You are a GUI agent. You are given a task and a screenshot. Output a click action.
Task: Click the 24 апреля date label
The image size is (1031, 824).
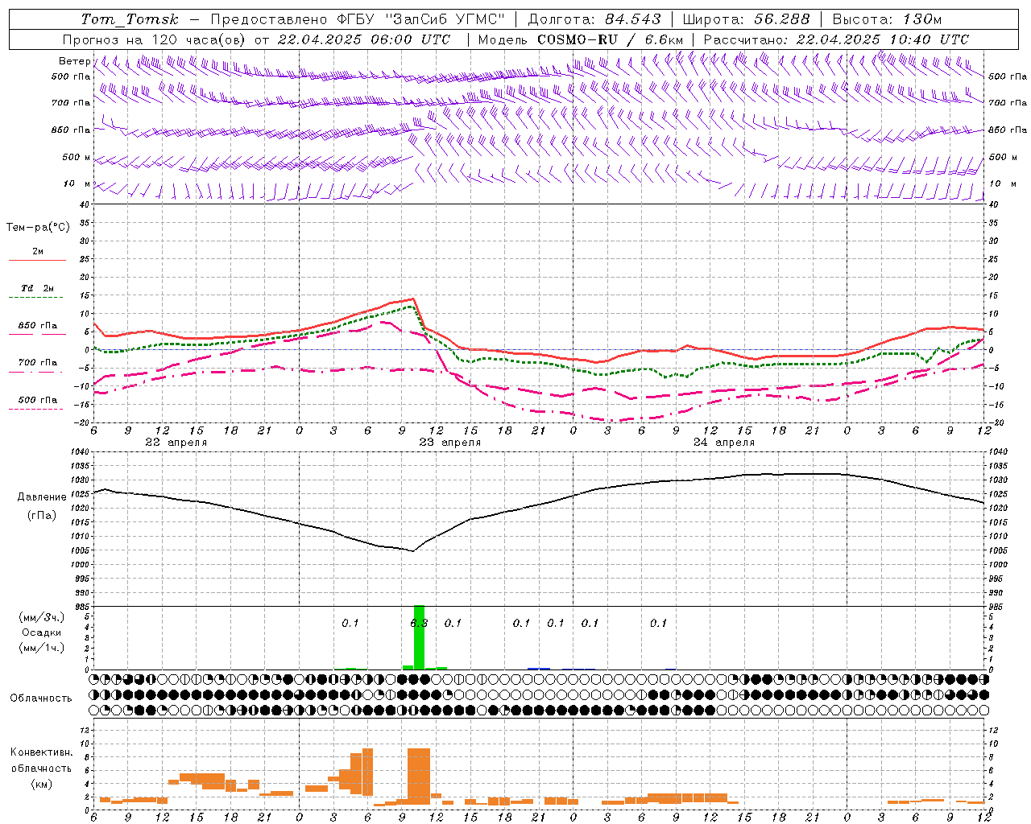(x=724, y=443)
